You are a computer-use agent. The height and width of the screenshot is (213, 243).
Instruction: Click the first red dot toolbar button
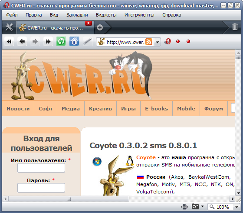pyautogui.click(x=178, y=41)
